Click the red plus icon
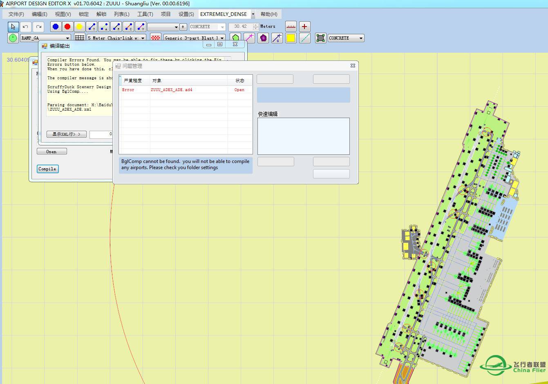Image resolution: width=548 pixels, height=384 pixels. point(304,27)
